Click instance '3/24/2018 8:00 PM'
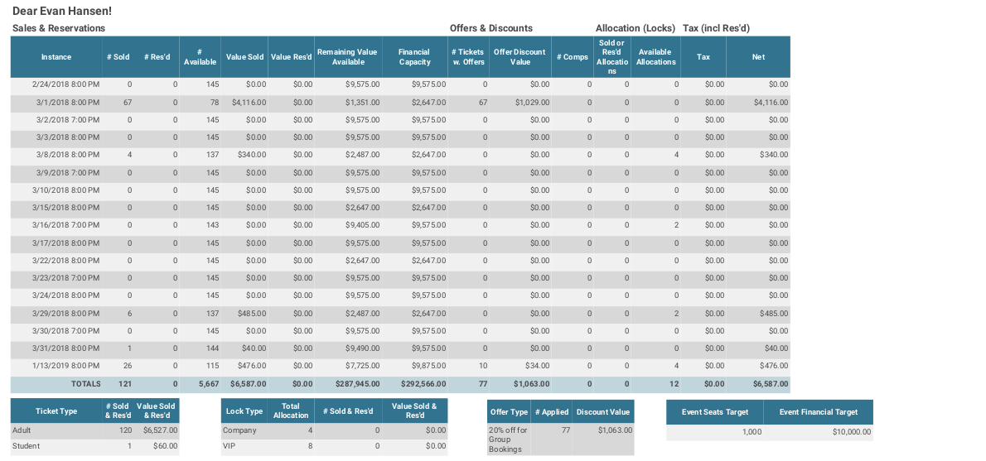The height and width of the screenshot is (461, 986). click(65, 295)
